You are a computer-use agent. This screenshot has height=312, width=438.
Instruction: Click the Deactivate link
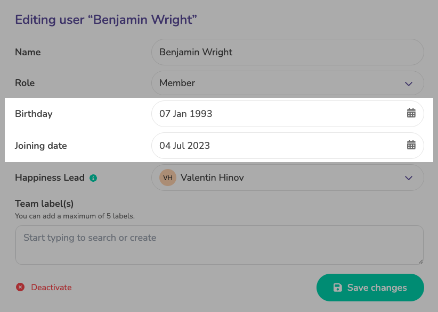(x=51, y=288)
